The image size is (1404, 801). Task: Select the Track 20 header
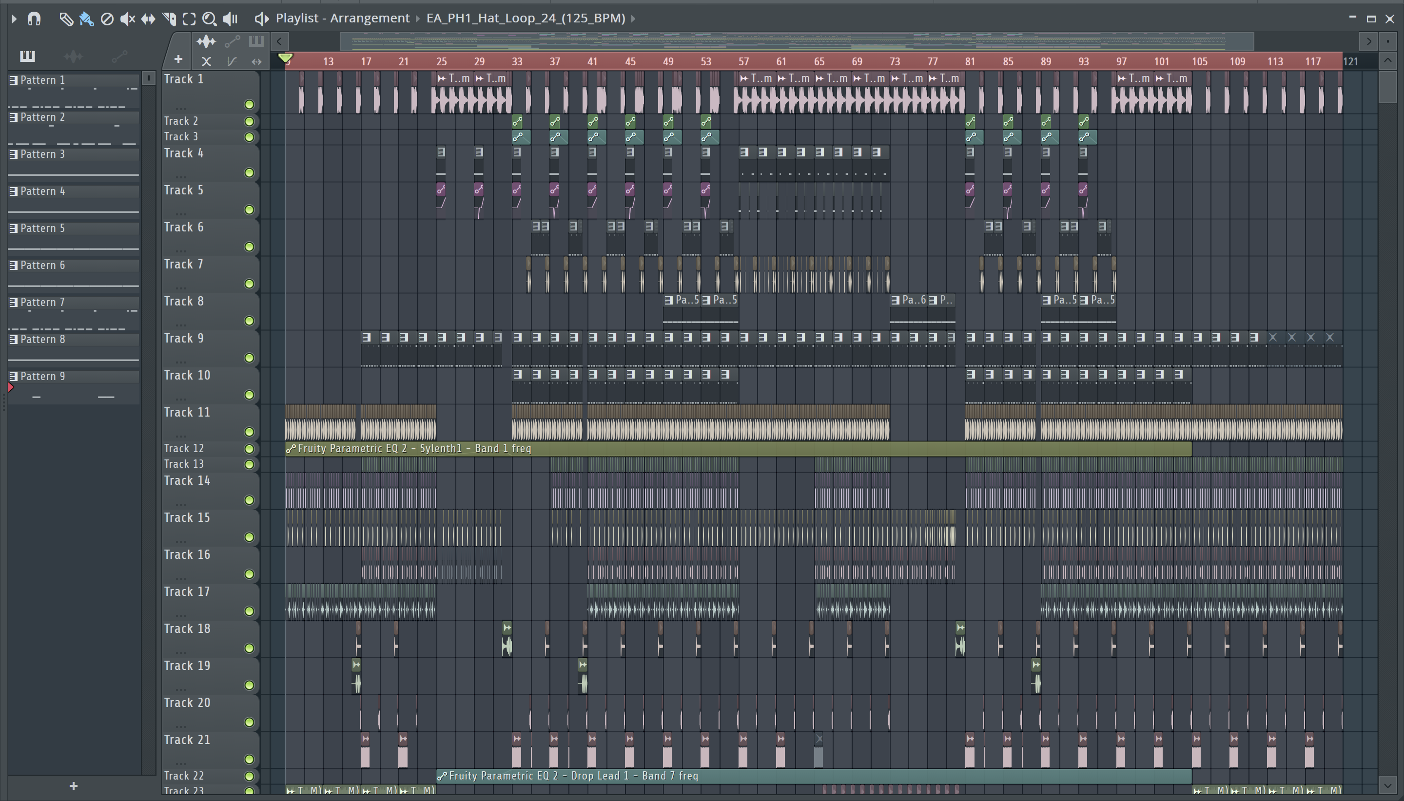coord(210,712)
